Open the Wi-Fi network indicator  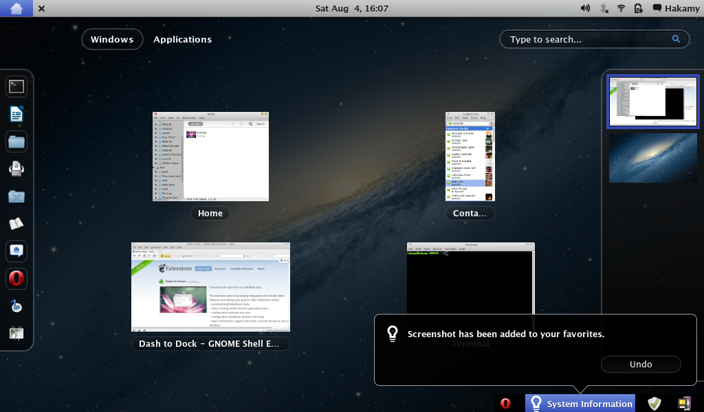click(x=621, y=8)
